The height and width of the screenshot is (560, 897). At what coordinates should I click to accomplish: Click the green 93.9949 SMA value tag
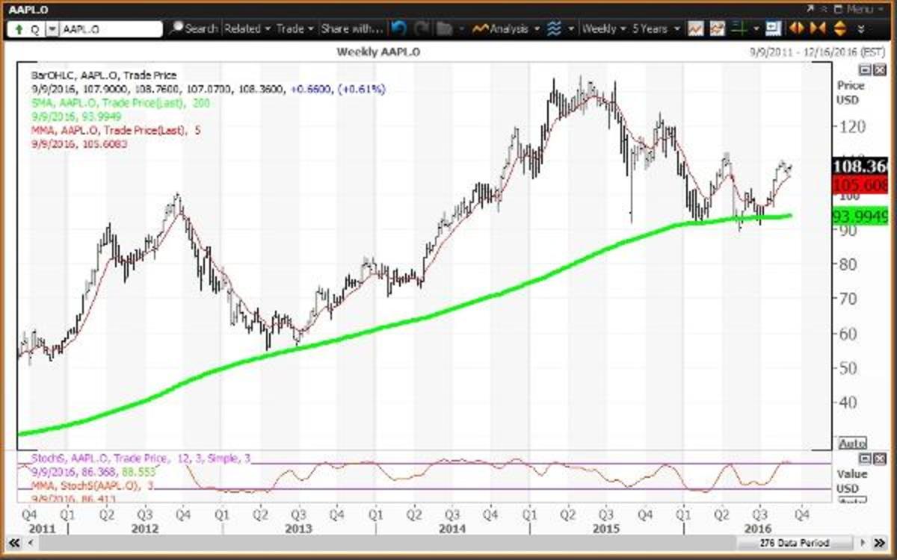(x=862, y=217)
